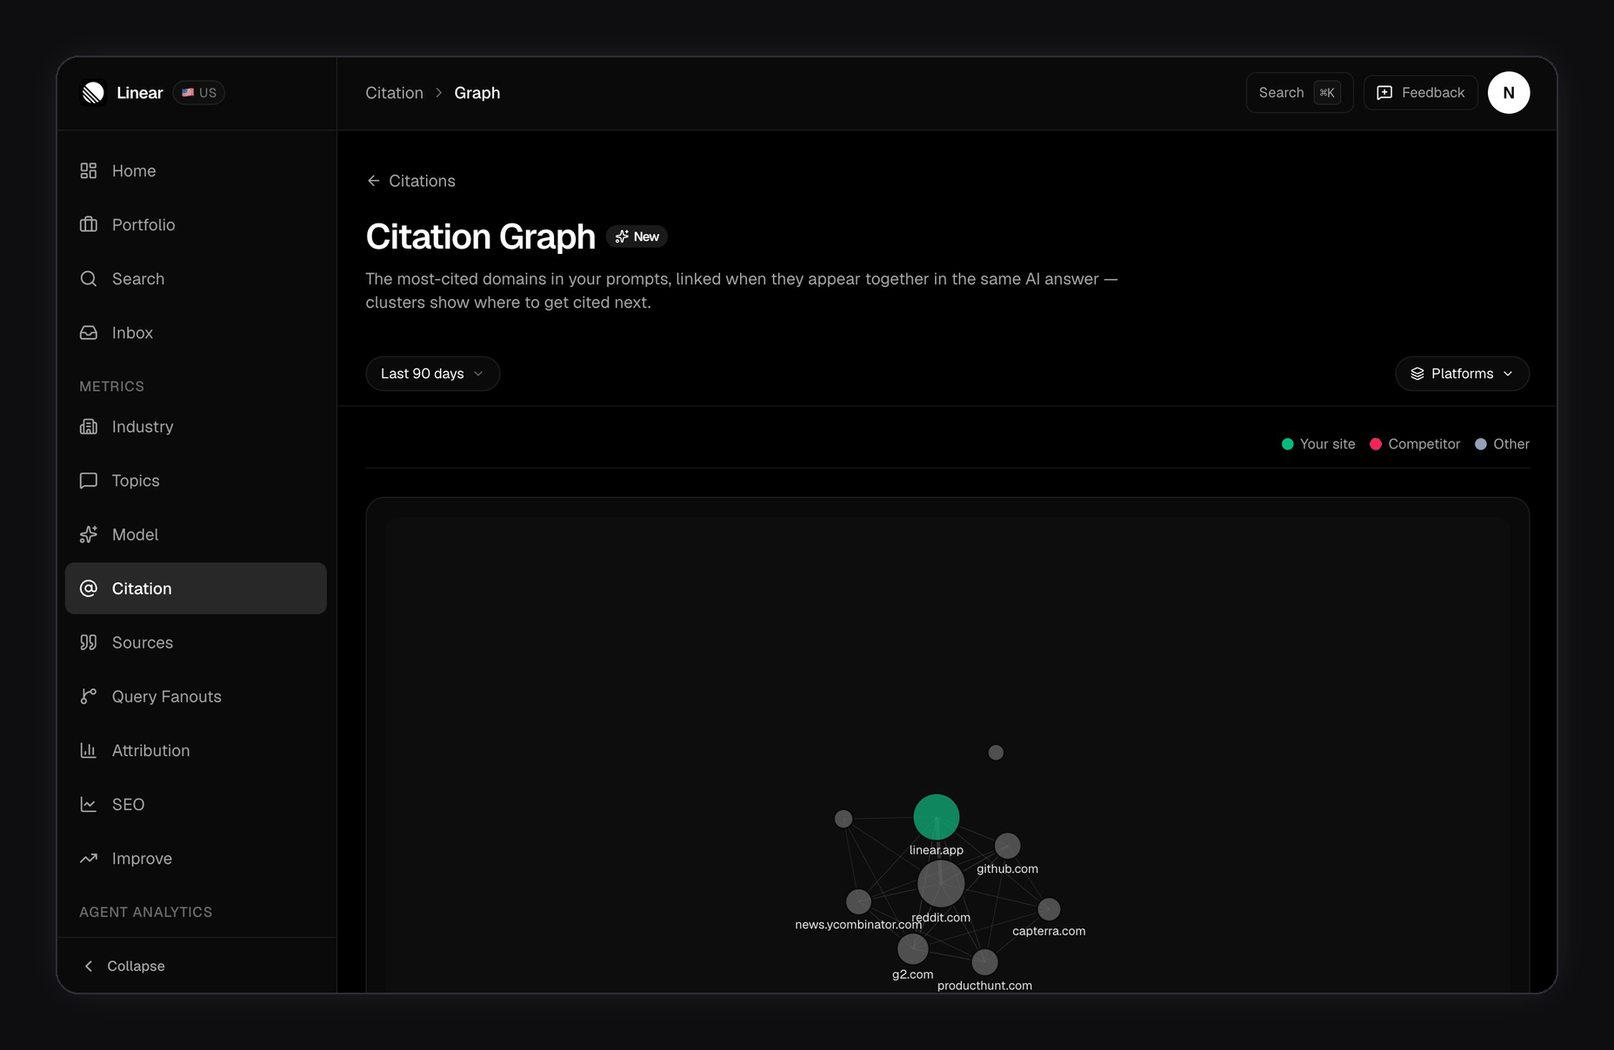The height and width of the screenshot is (1050, 1614).
Task: Toggle the Your site legend item
Action: (1318, 444)
